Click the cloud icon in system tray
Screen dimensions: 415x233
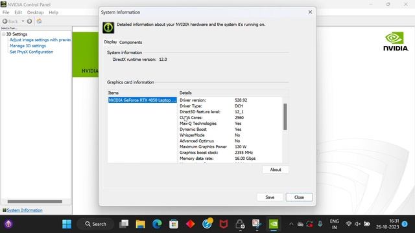[300, 224]
